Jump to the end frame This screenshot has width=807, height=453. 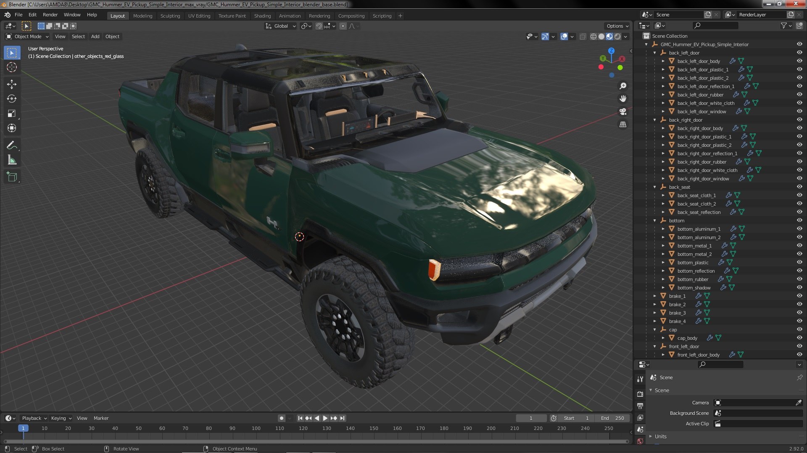tap(343, 418)
